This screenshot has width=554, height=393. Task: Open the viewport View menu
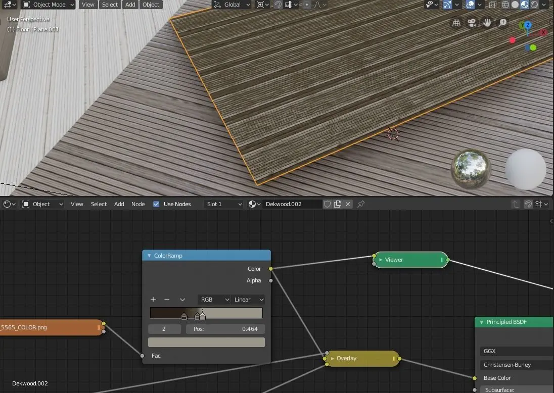pyautogui.click(x=88, y=5)
